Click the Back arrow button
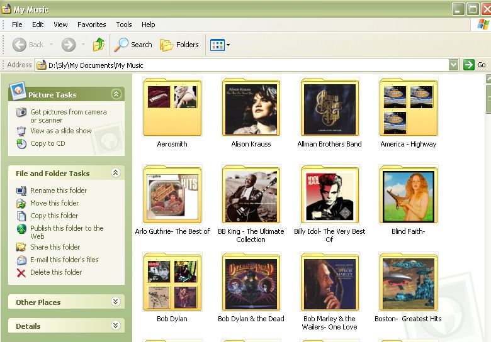Viewport: 491px width, 342px height. coord(20,45)
